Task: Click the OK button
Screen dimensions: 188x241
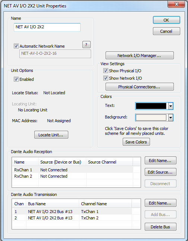Action: coord(166,20)
